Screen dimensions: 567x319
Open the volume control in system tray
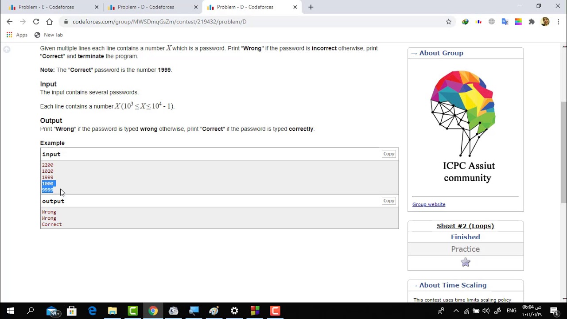(486, 311)
